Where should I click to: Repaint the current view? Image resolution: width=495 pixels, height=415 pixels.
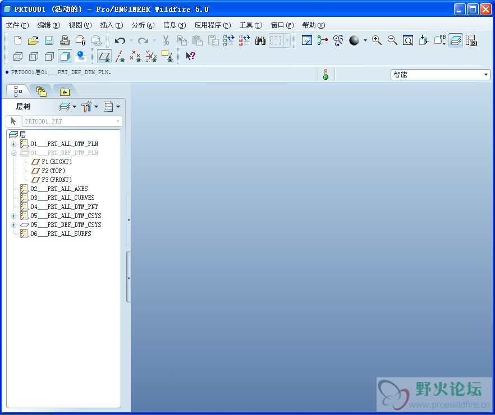click(x=307, y=40)
